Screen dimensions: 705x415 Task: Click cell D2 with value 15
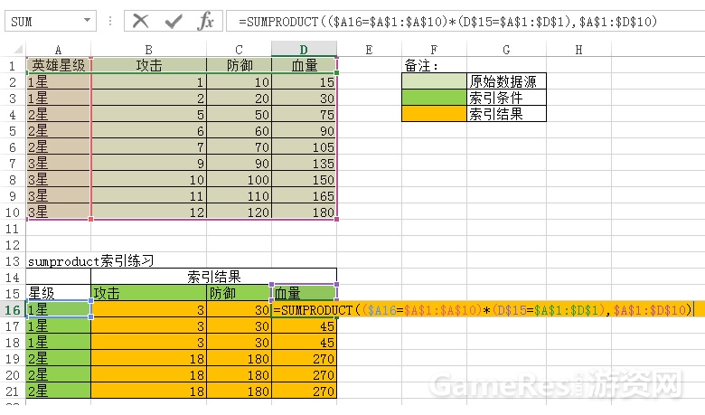[x=305, y=81]
